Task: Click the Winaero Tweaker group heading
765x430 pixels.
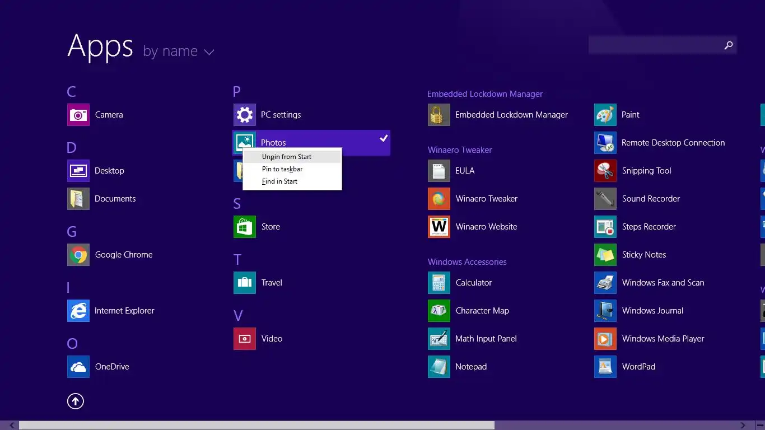Action: pos(460,150)
